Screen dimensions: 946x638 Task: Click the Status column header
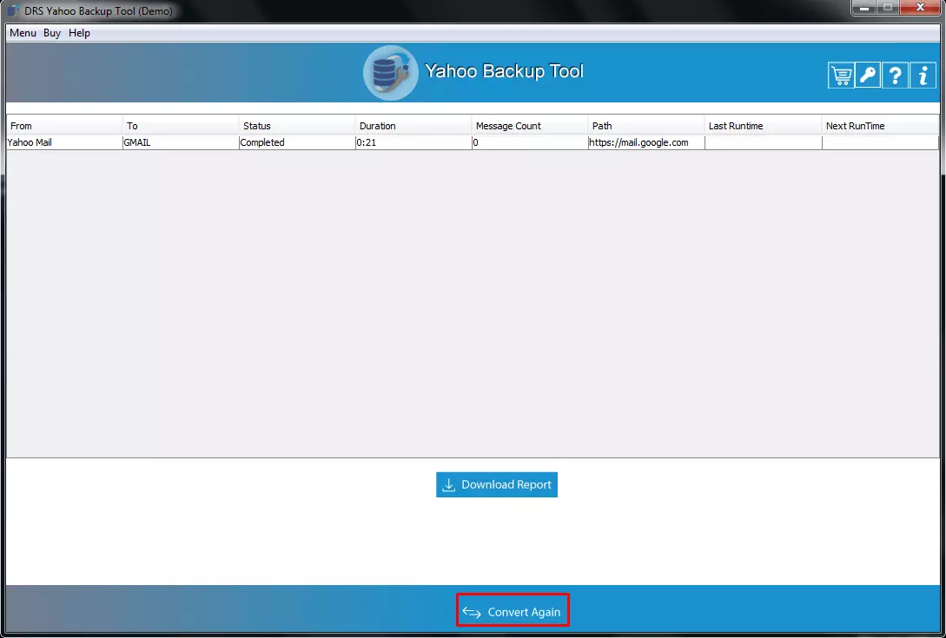pos(297,125)
